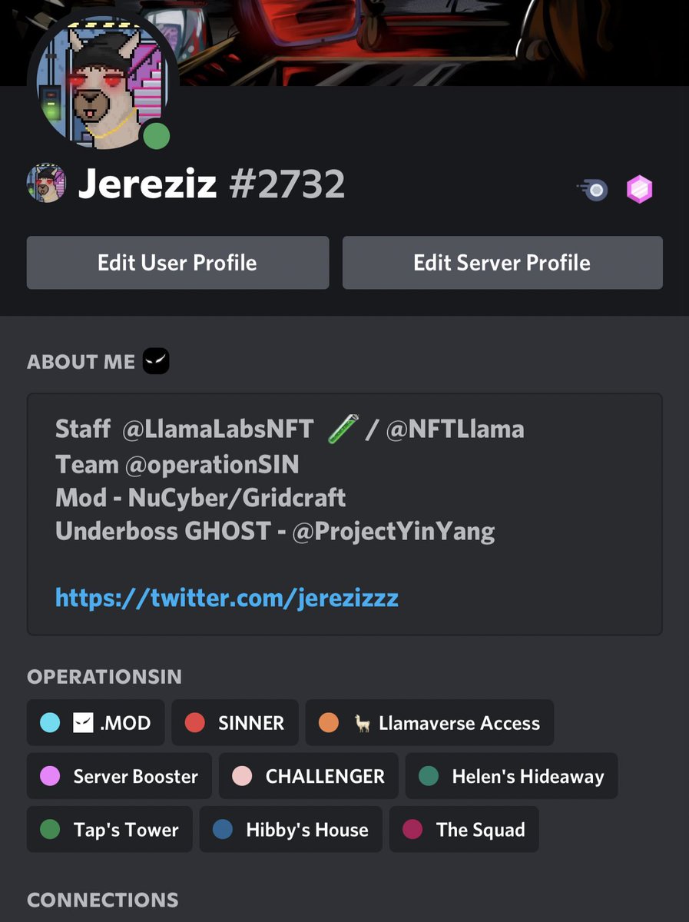Click the llama emoji in Llamaverse Access role

point(363,723)
